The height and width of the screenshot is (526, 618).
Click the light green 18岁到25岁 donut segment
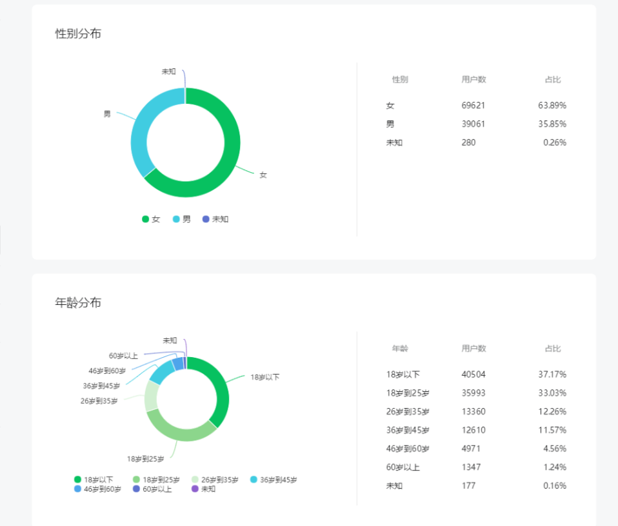coord(181,433)
